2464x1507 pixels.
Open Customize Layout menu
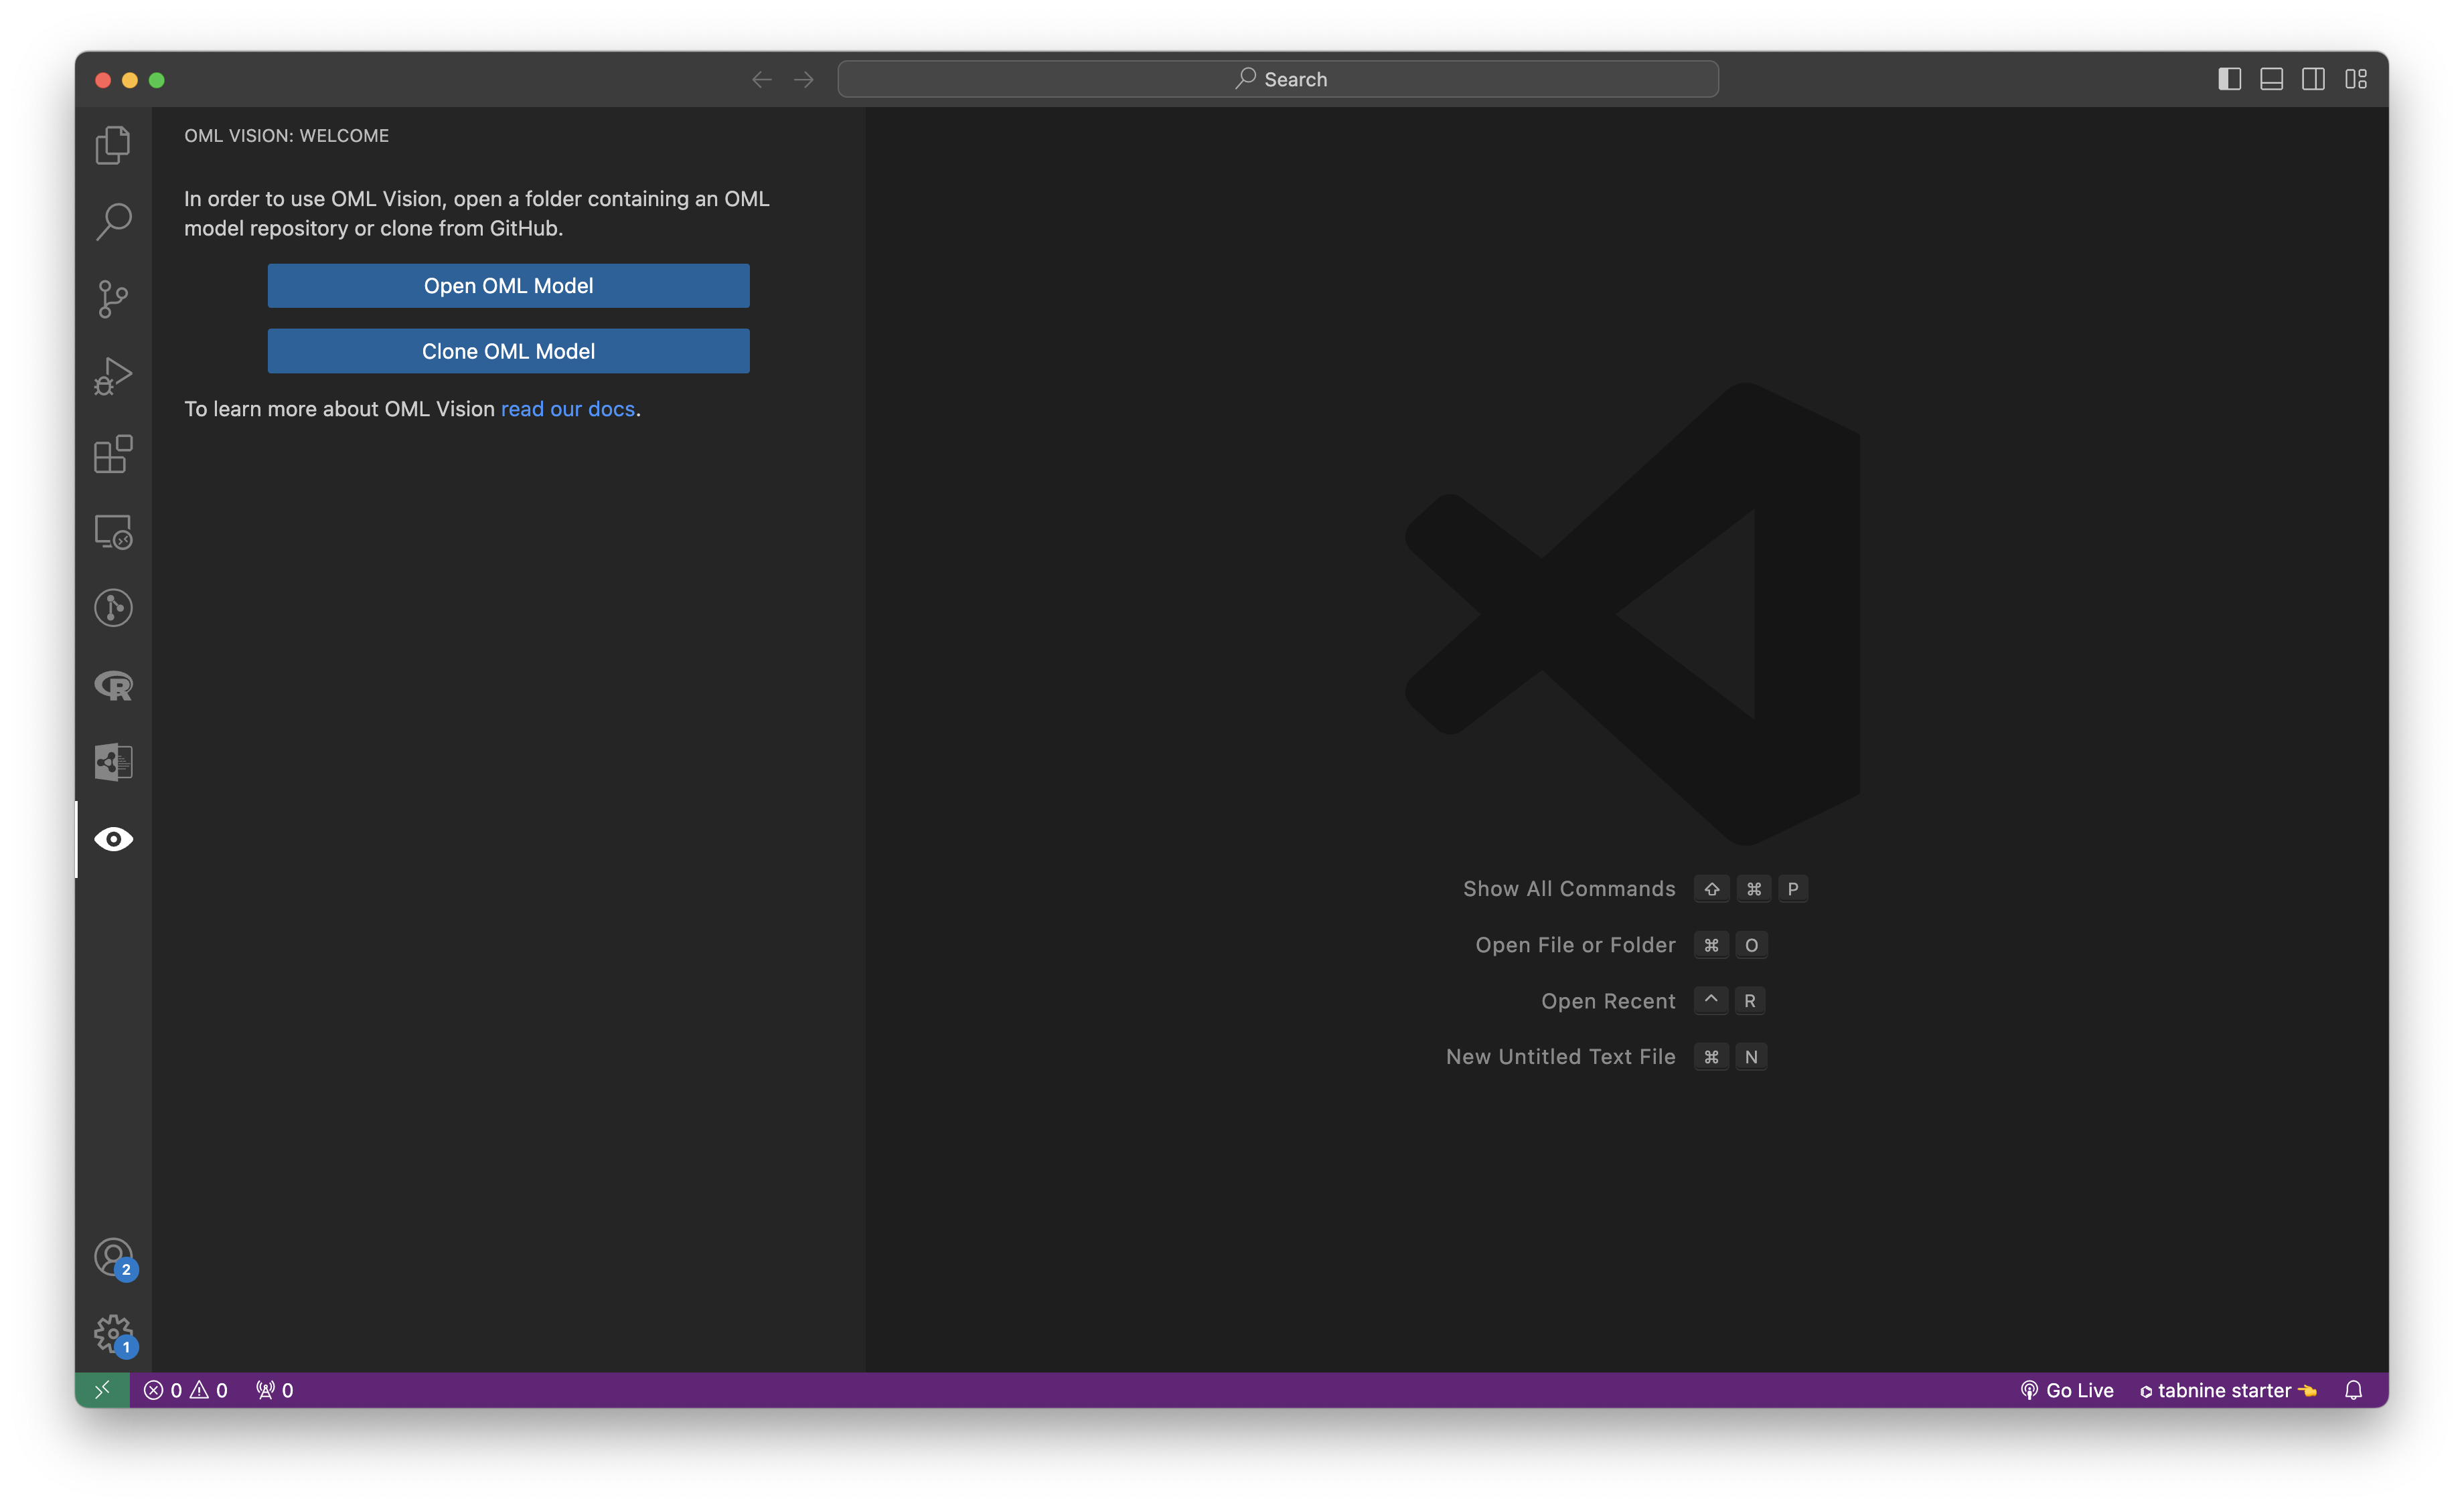(x=2356, y=79)
